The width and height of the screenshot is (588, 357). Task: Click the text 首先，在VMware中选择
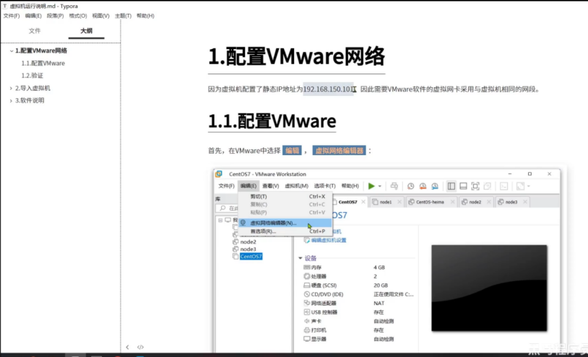pos(244,151)
